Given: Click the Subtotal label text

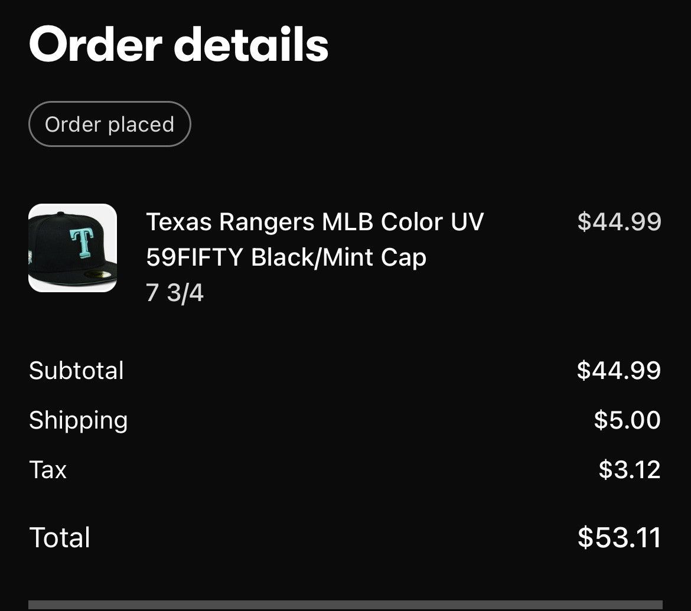Looking at the screenshot, I should point(76,370).
